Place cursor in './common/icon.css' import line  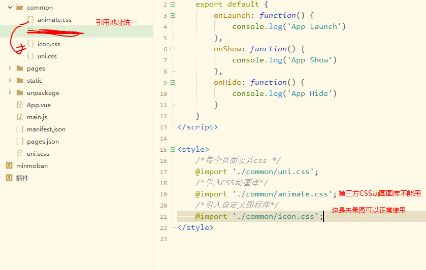coord(259,216)
